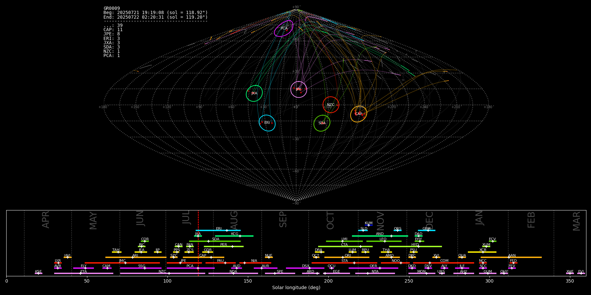Select the '...: 39' sporadic count line

(x=113, y=26)
